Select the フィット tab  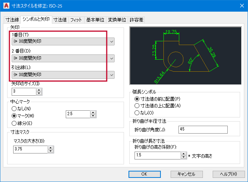(76, 20)
